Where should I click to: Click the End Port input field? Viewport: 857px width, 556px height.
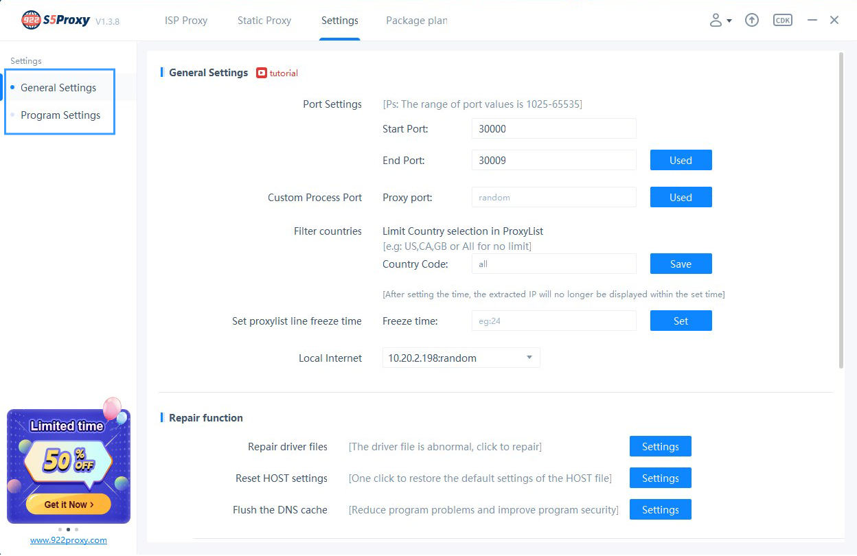pyautogui.click(x=553, y=160)
